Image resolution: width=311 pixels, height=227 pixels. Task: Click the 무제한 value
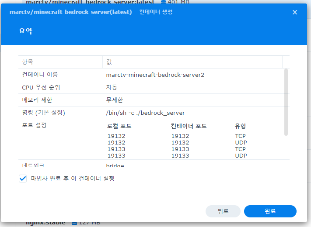(115, 100)
